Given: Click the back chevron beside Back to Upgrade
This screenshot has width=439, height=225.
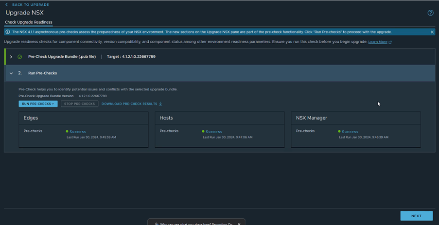Looking at the screenshot, I should 6,5.
